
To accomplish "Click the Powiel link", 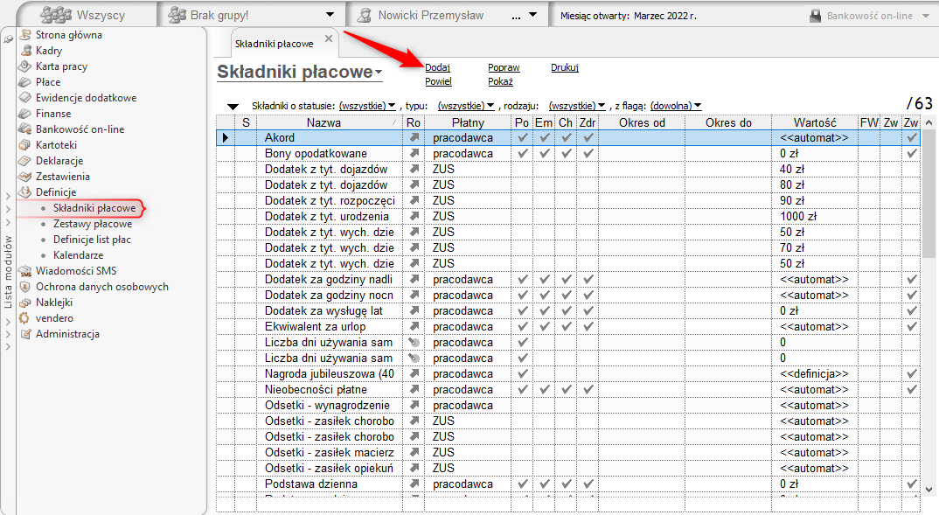I will pyautogui.click(x=438, y=81).
